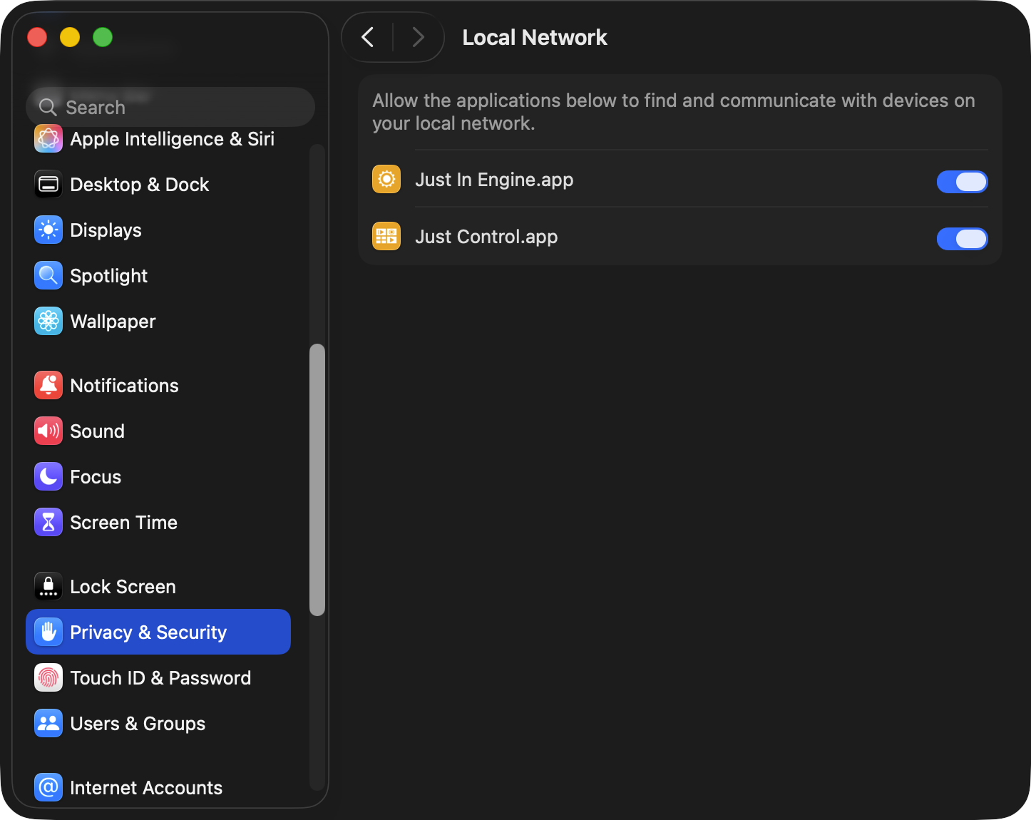Click the Just Control app icon

point(386,236)
